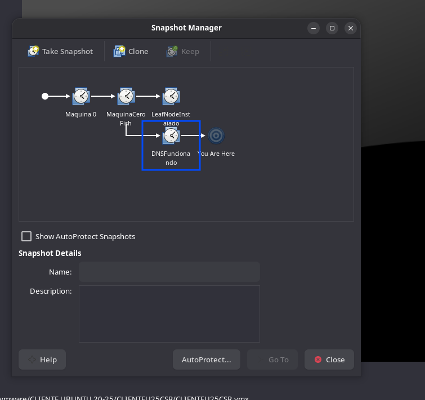The height and width of the screenshot is (400, 425).
Task: Click the Take Snapshot camera icon
Action: coord(33,51)
